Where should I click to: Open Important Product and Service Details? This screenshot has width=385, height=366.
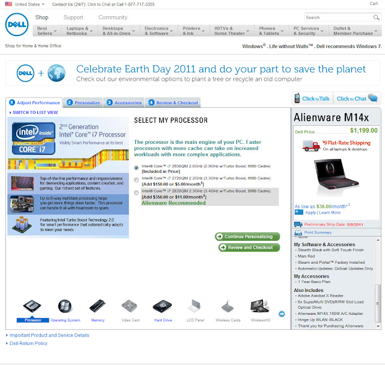coord(49,335)
